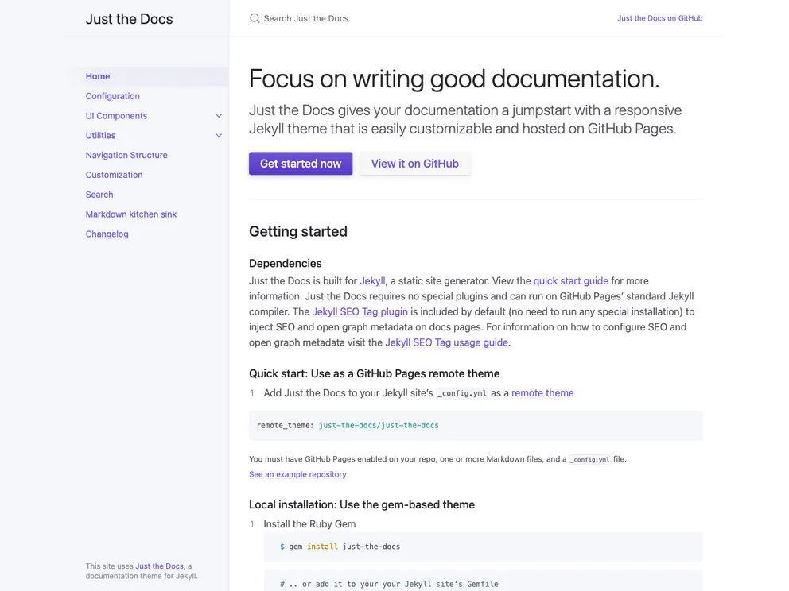789x591 pixels.
Task: Expand the UI Components section
Action: click(218, 115)
